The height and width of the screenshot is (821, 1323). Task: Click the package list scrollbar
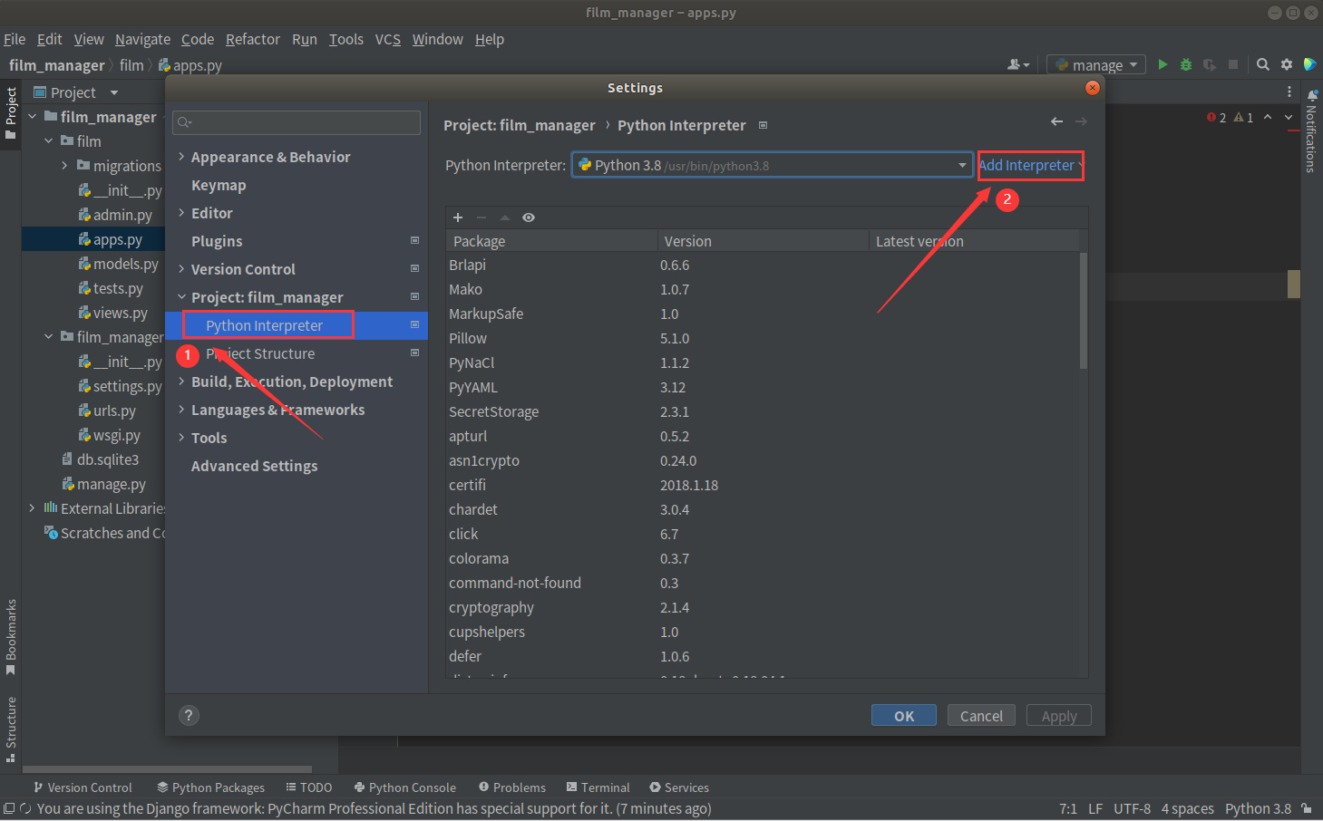click(1083, 311)
